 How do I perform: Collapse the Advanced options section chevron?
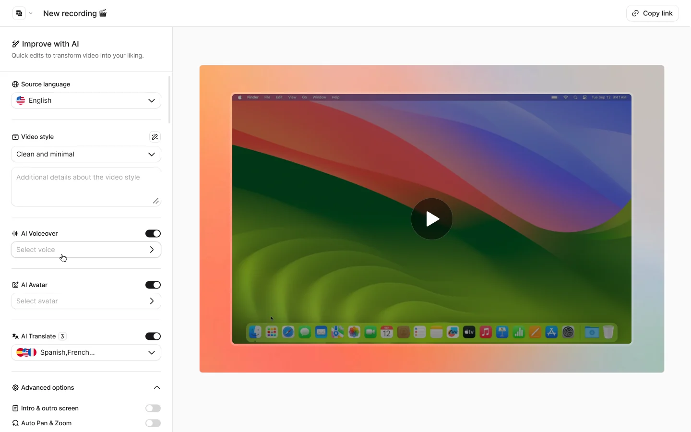157,388
